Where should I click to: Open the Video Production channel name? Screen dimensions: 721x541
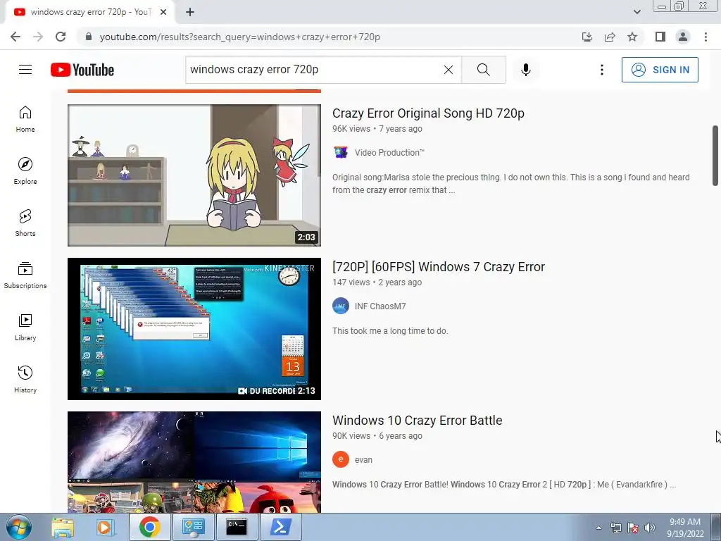coord(389,153)
